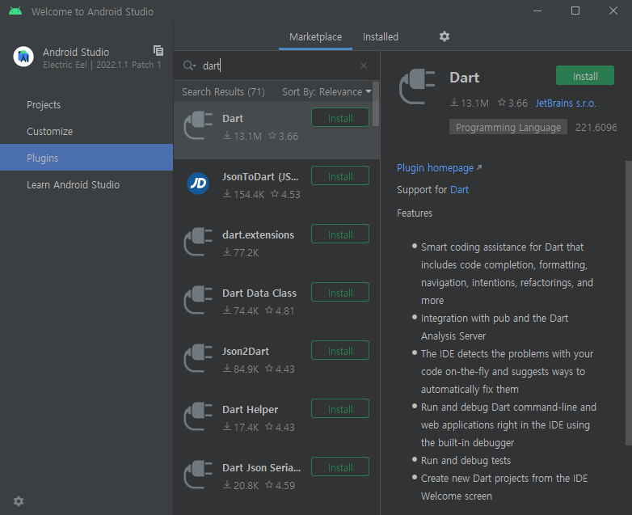Switch to the Installed tab

coord(380,36)
